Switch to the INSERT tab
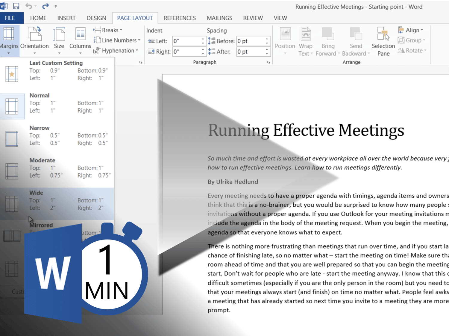This screenshot has height=336, width=449. click(66, 18)
